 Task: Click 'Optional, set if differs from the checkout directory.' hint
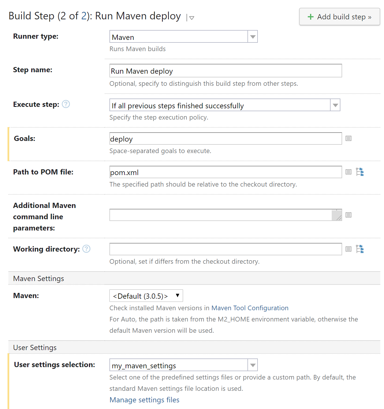(x=184, y=262)
